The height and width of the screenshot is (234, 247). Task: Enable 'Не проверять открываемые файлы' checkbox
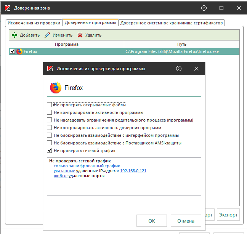coord(49,105)
